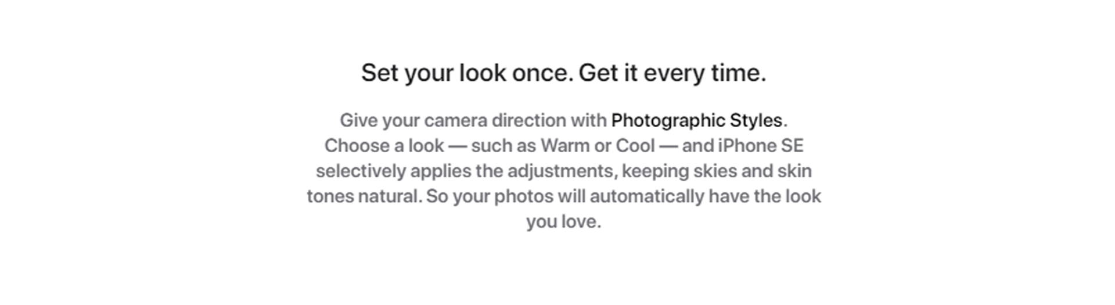Click the word 'Warm' in the paragraph
Screen dimensions: 1115x305
pos(565,145)
